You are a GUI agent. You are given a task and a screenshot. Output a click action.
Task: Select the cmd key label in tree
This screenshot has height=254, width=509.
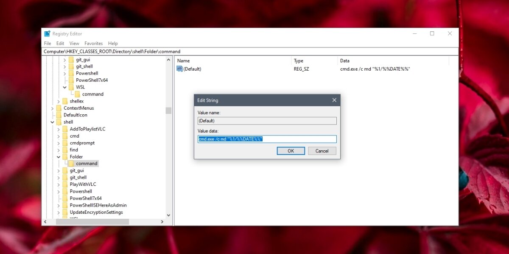tap(75, 136)
